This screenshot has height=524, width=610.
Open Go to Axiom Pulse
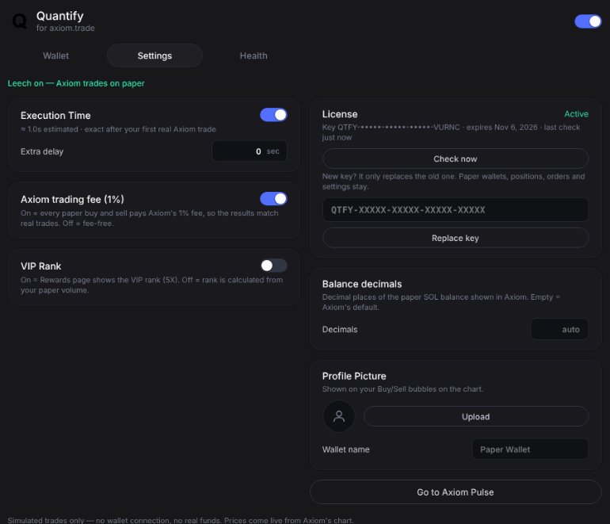tap(456, 492)
